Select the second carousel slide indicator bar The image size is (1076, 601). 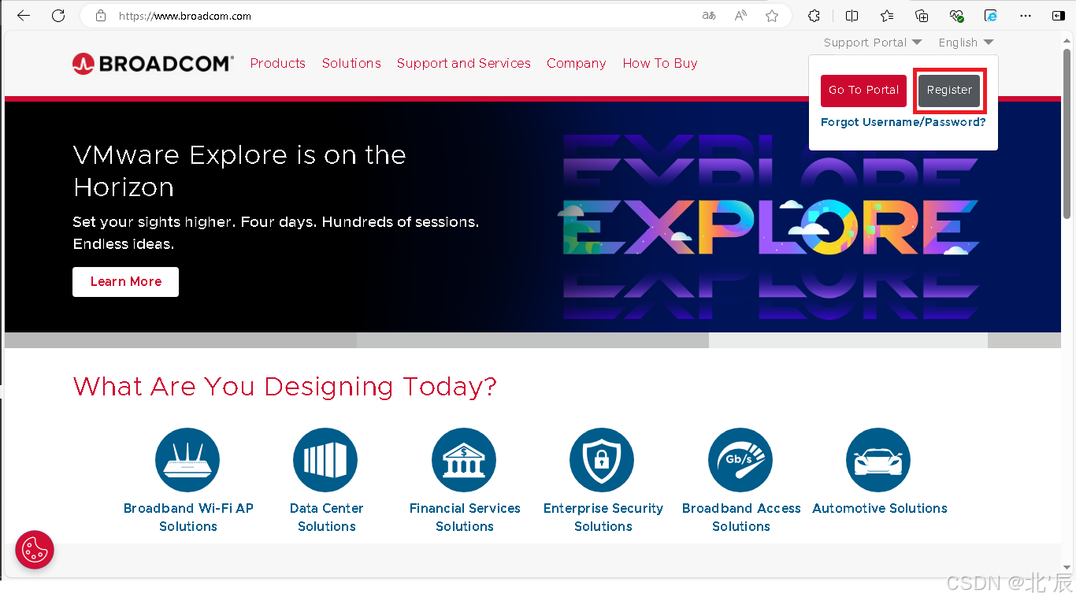[532, 340]
